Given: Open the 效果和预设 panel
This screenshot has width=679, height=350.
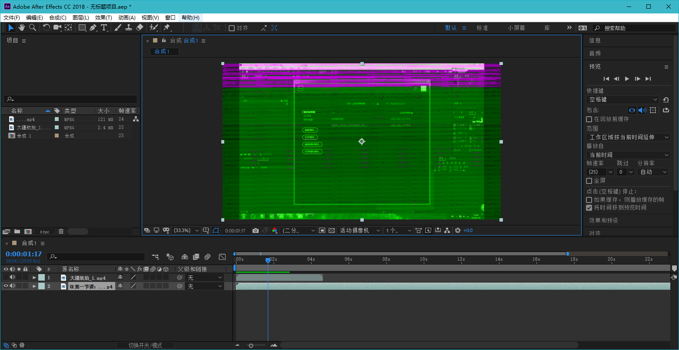Looking at the screenshot, I should (603, 220).
